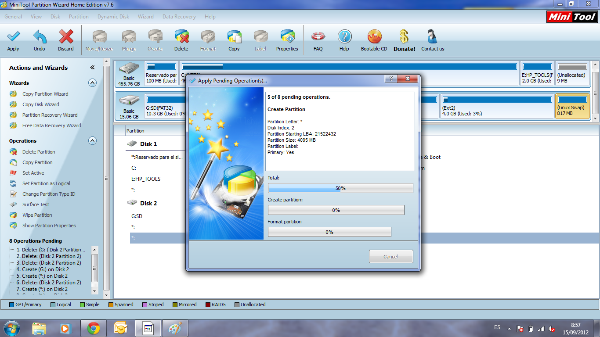
Task: Click the Bootable CD icon
Action: click(x=374, y=36)
